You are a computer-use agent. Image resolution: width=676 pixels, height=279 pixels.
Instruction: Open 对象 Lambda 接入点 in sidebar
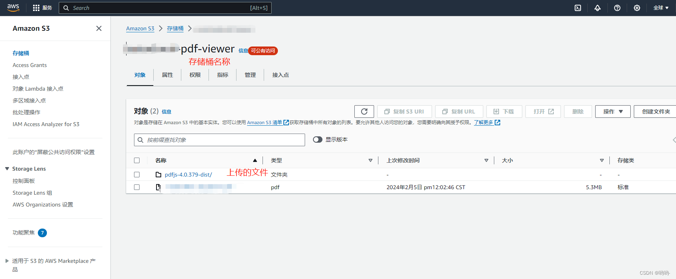pyautogui.click(x=38, y=89)
